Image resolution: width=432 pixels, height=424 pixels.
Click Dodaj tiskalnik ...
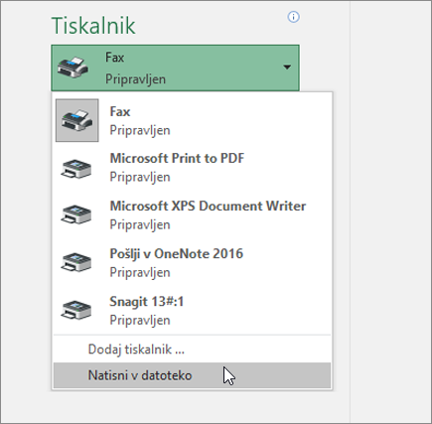[193, 350]
